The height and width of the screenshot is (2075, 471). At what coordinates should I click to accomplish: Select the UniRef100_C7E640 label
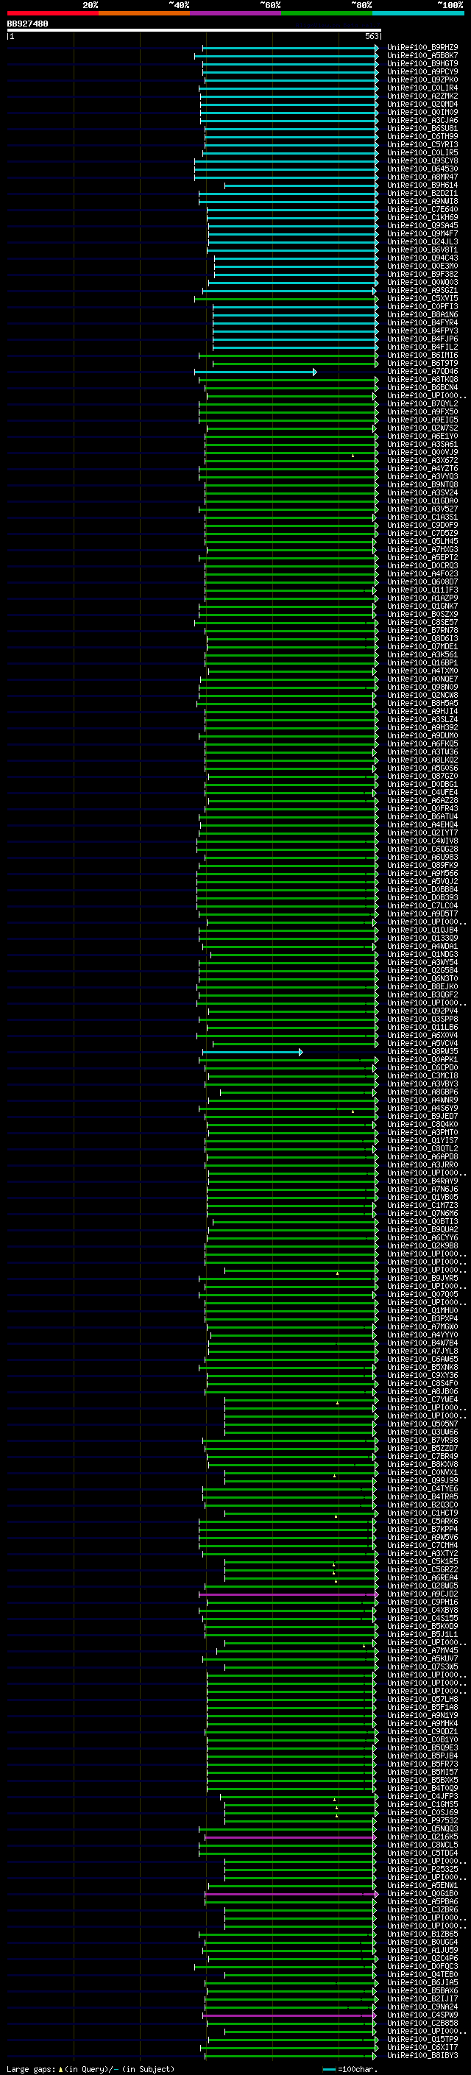[422, 210]
